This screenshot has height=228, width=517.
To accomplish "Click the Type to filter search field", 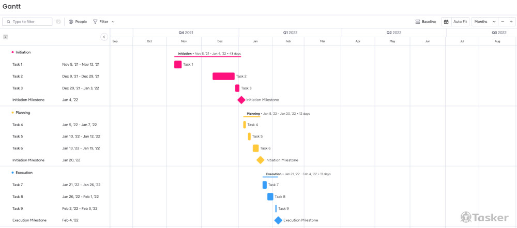I will tap(31, 22).
